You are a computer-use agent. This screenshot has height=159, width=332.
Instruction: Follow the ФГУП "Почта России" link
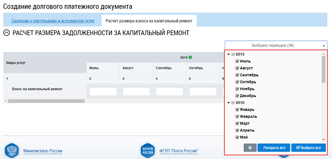[179, 151]
